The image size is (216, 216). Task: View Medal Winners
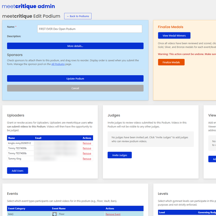[x=174, y=36]
